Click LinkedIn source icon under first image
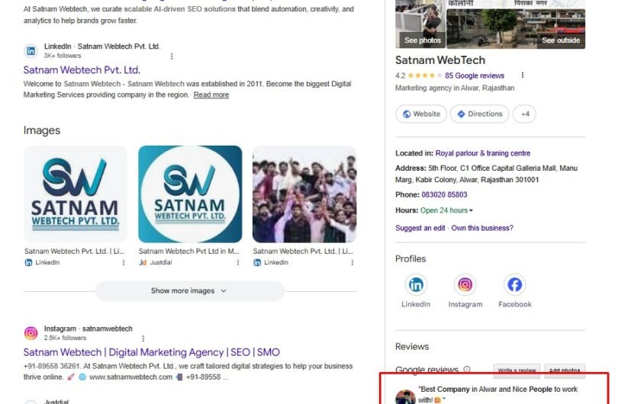Image resolution: width=618 pixels, height=404 pixels. 28,263
